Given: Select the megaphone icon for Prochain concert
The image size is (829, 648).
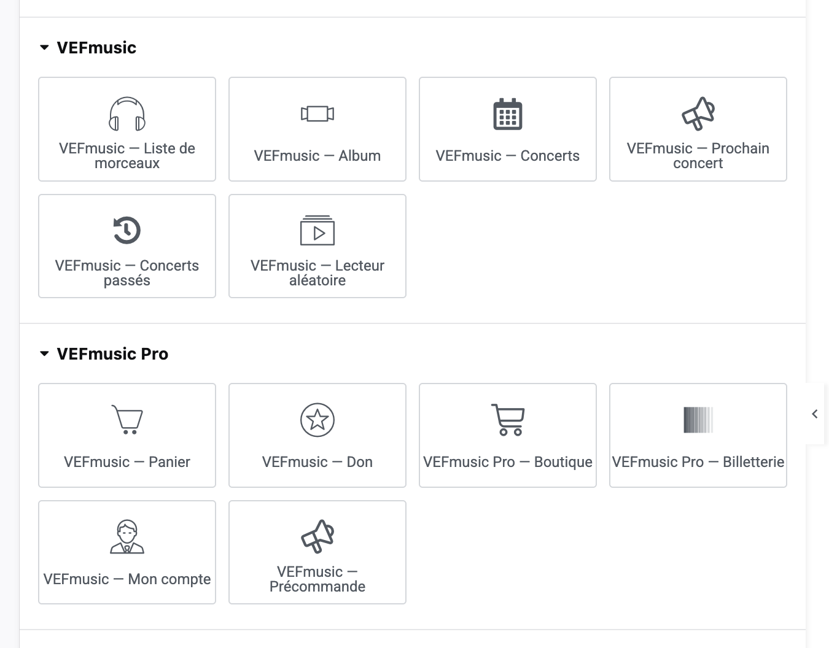Looking at the screenshot, I should click(698, 114).
